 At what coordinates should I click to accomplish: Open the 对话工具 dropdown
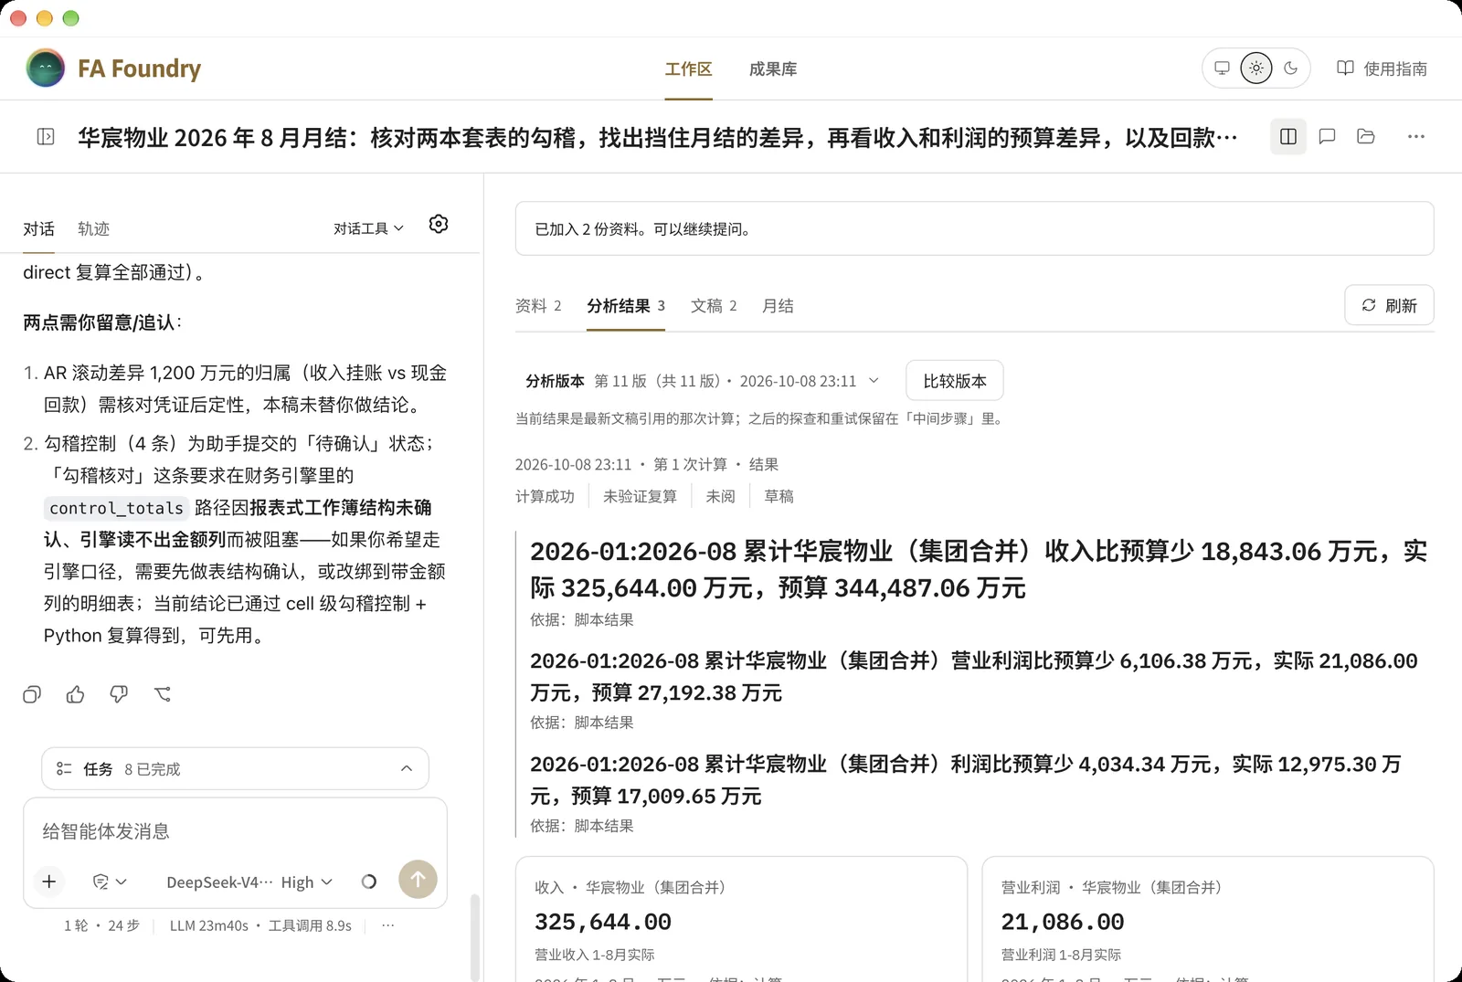click(x=368, y=228)
